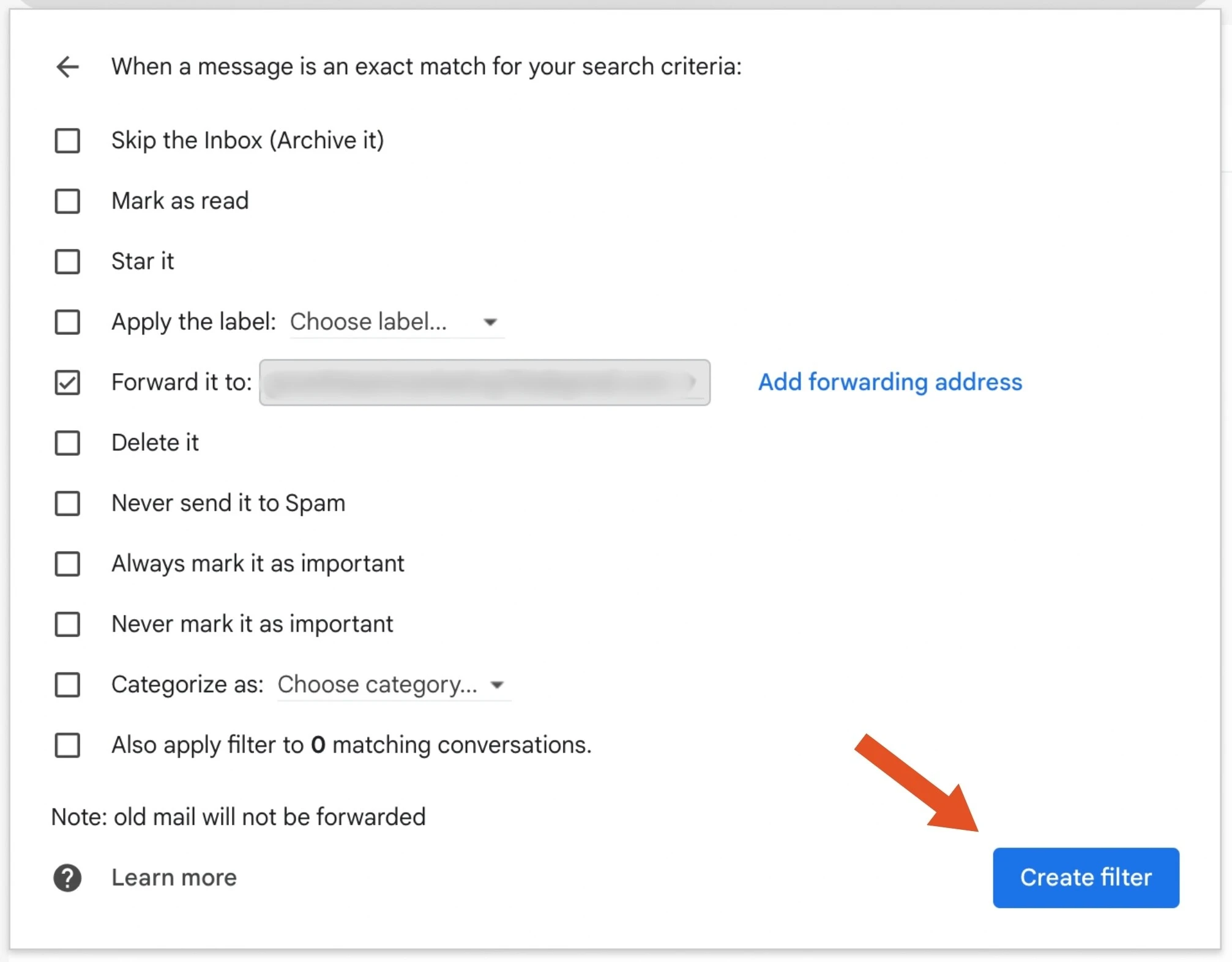This screenshot has width=1232, height=962.
Task: Enable the Star it option
Action: 67,261
